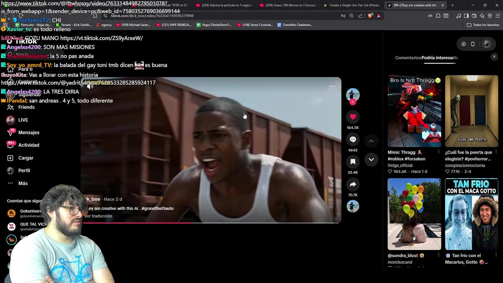Go to the previous video with up arrow

(371, 141)
